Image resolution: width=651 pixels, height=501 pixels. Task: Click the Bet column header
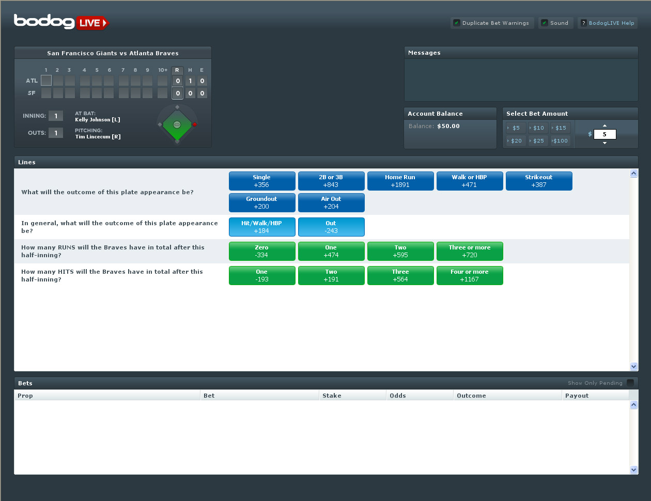260,396
